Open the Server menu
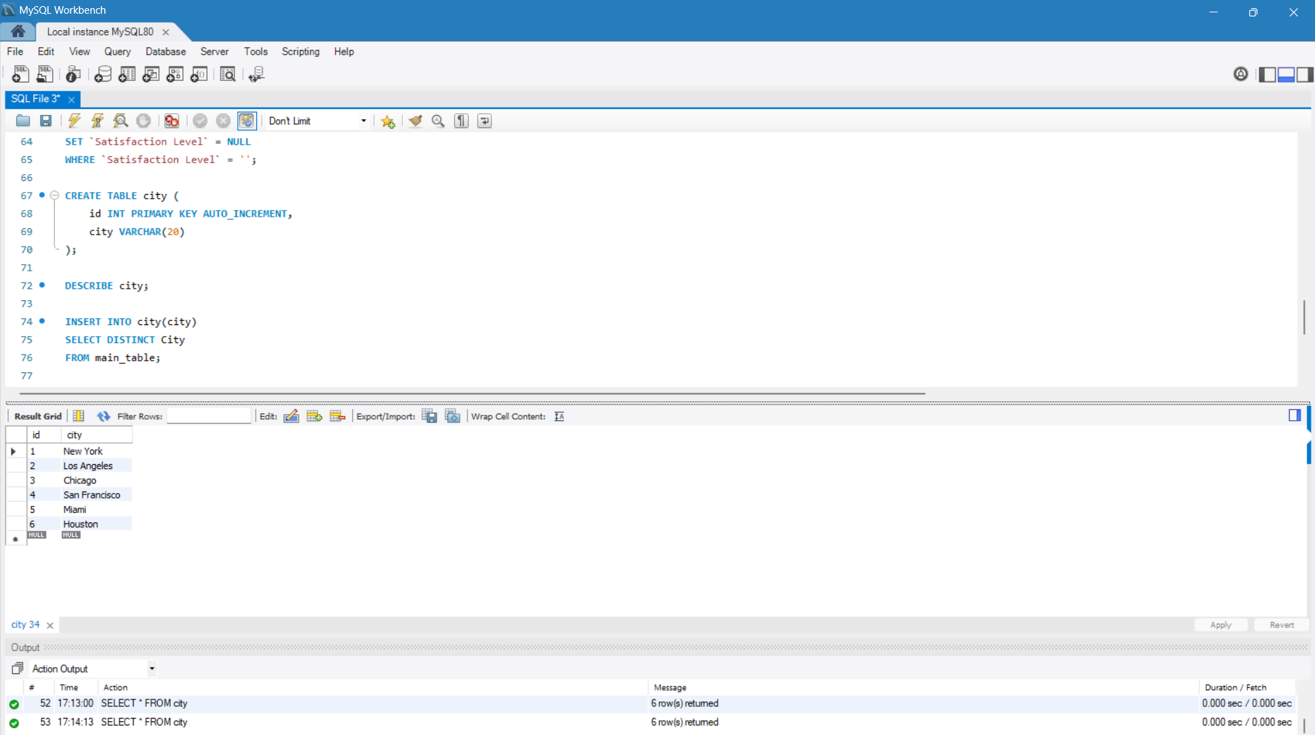Viewport: 1315px width, 735px height. [x=214, y=51]
